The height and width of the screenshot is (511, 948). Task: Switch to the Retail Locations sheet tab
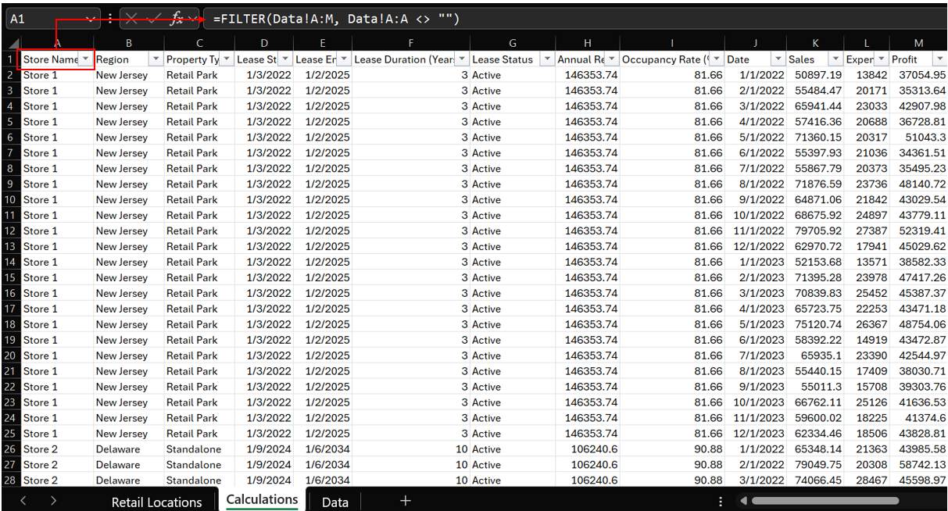[156, 501]
